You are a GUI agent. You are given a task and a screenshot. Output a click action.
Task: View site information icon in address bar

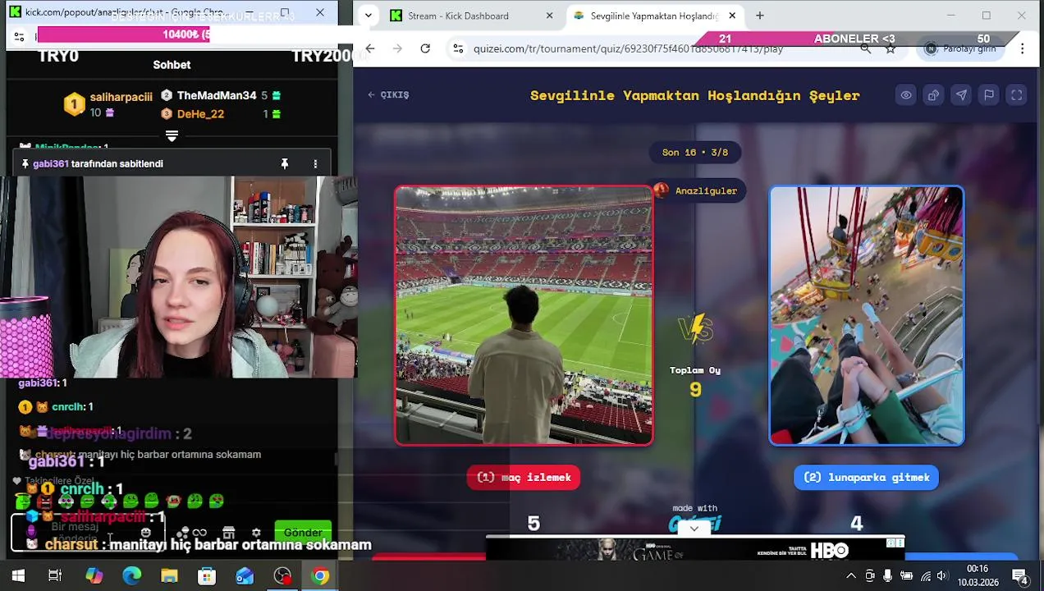coord(459,49)
